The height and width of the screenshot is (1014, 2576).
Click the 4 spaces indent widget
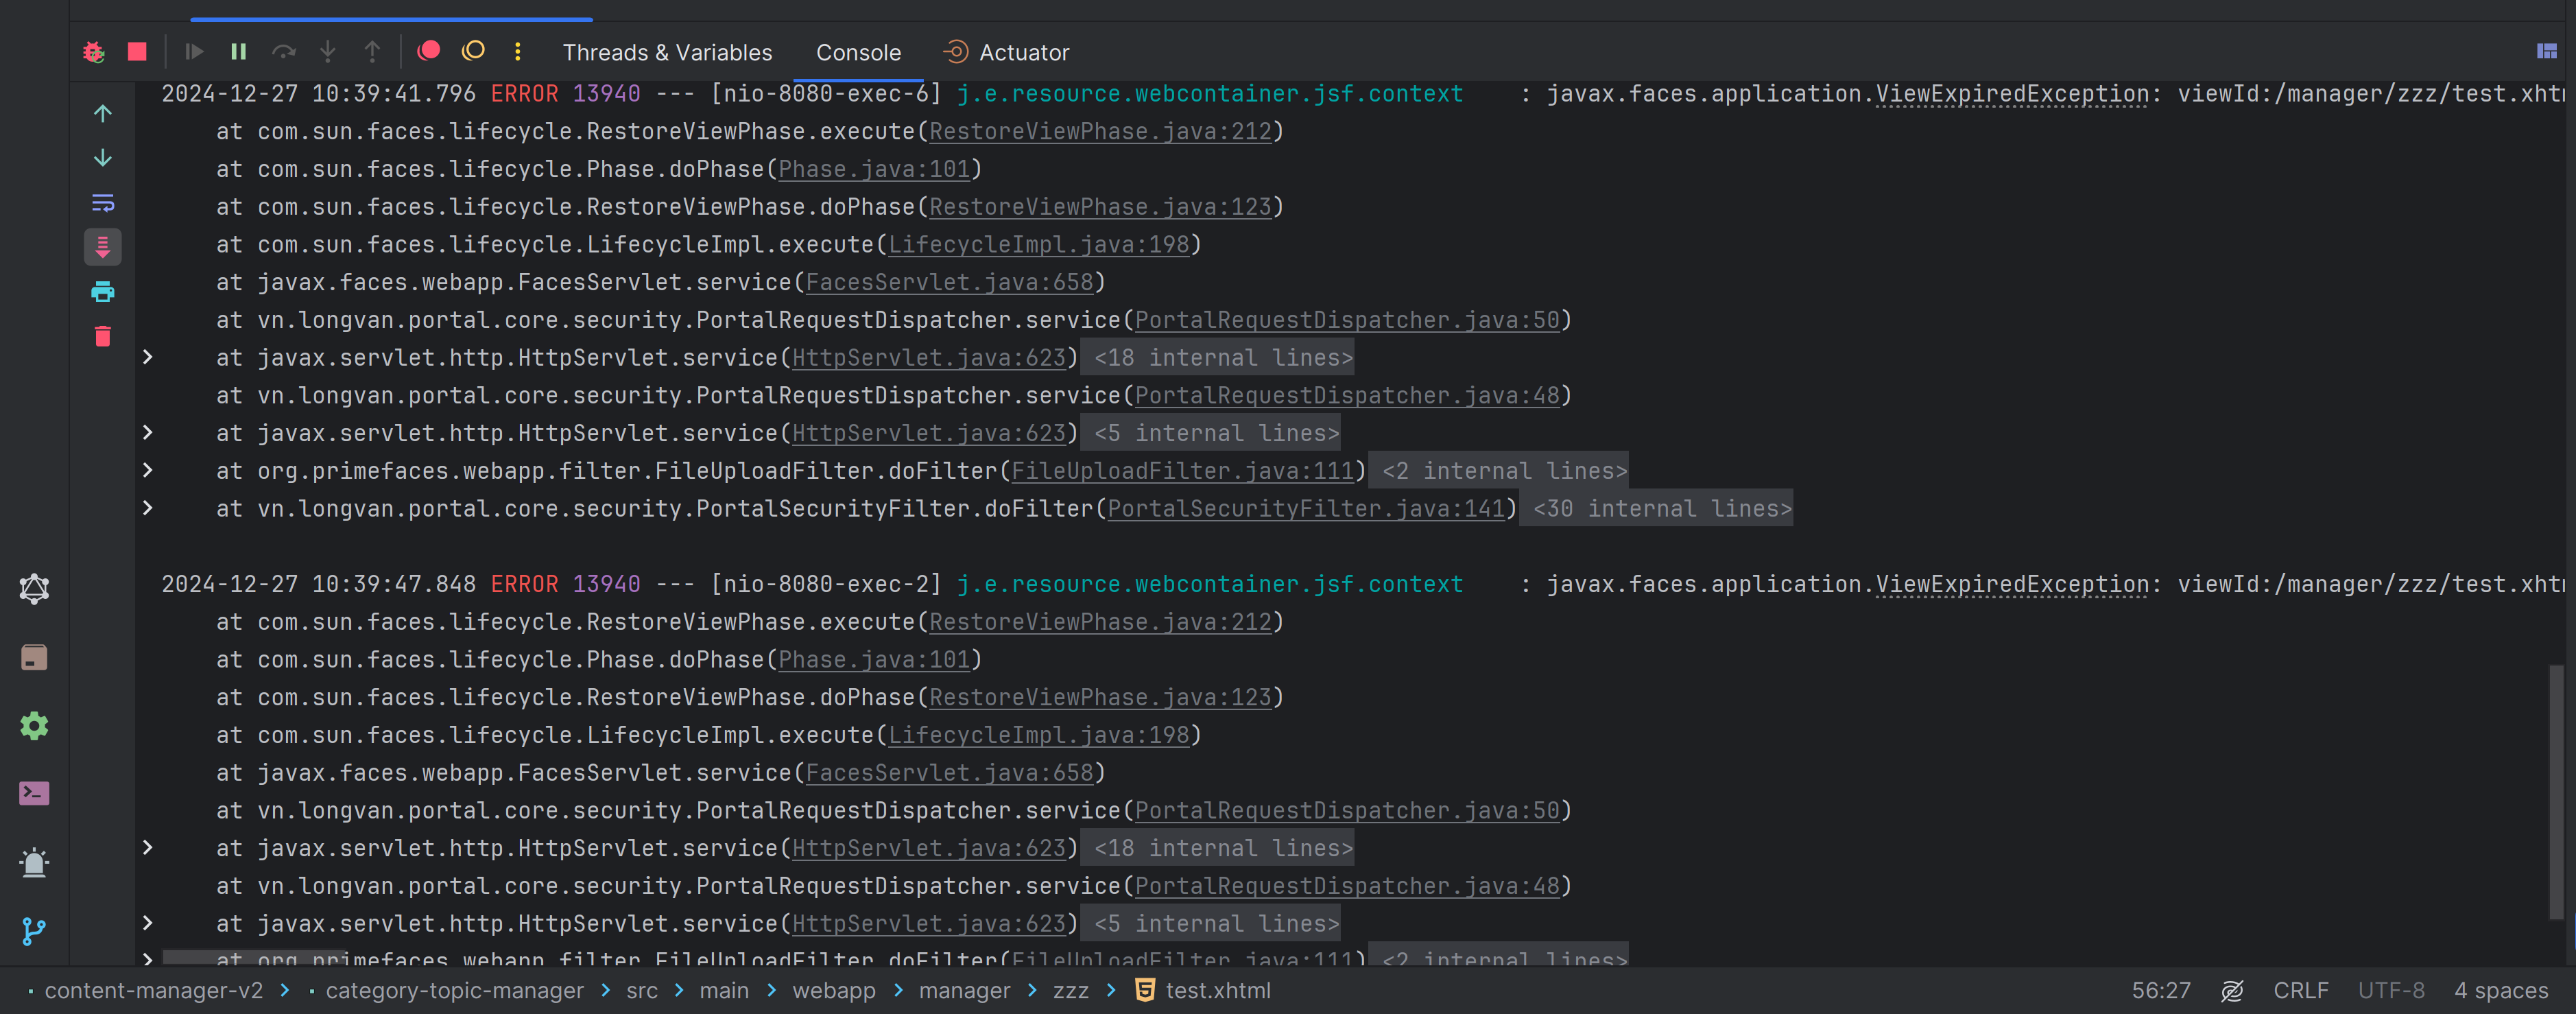pyautogui.click(x=2501, y=990)
